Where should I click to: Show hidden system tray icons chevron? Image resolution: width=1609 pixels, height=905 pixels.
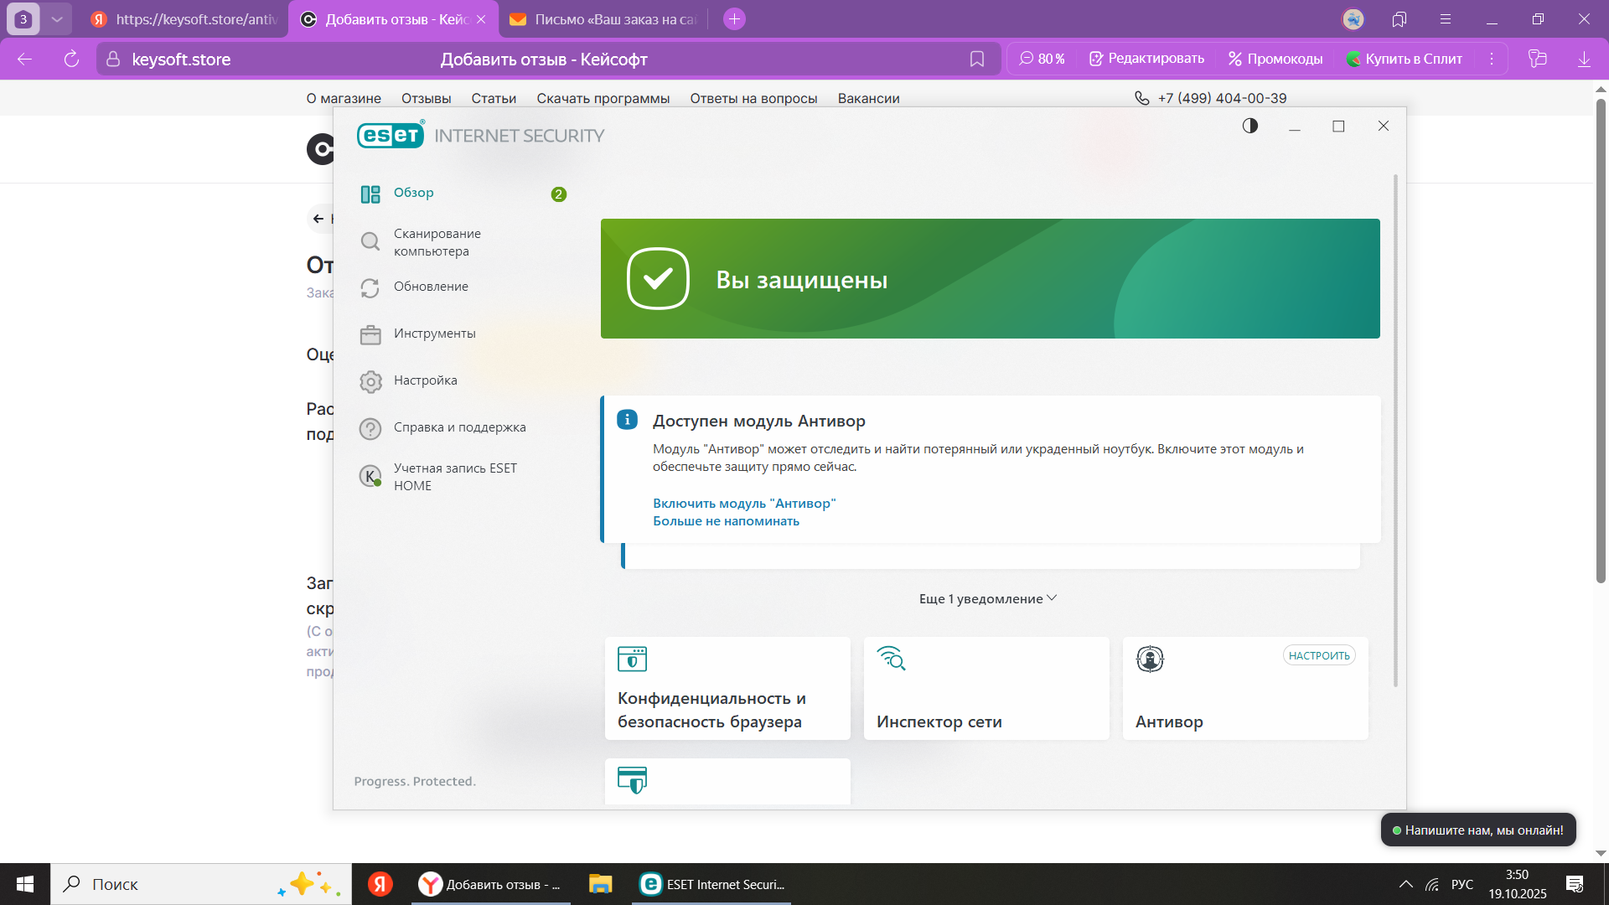pyautogui.click(x=1405, y=884)
